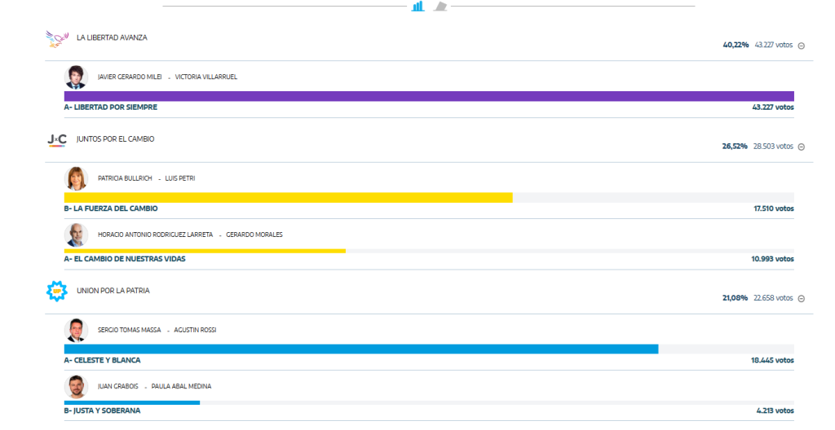Click the 28.503 votos party total
This screenshot has height=430, width=835.
773,147
